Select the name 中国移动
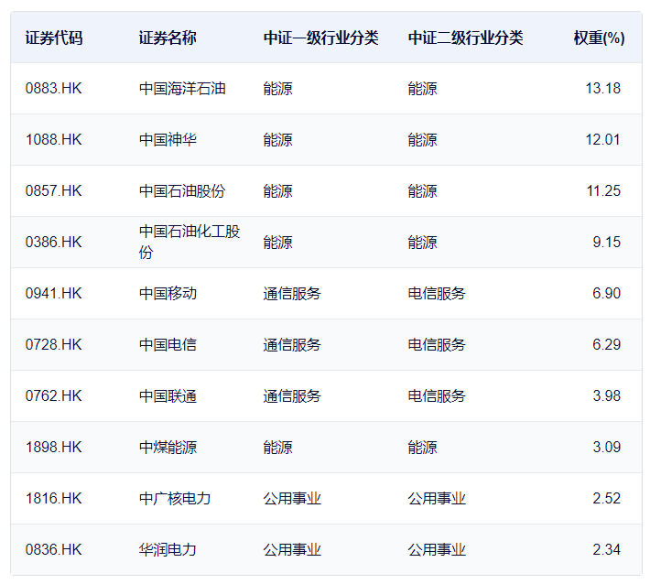The width and height of the screenshot is (650, 584). (168, 294)
